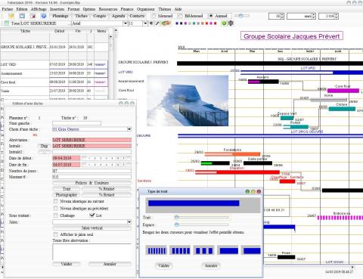This screenshot has height=279, width=363.
Task: Check Niveau identique au précédent
Action: point(56,208)
